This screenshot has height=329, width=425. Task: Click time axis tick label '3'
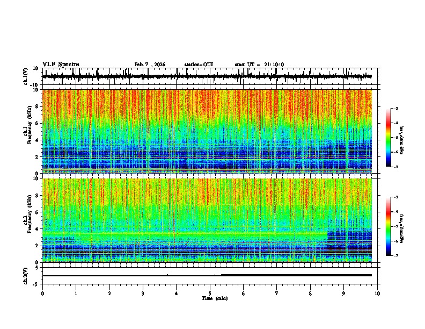(143, 294)
